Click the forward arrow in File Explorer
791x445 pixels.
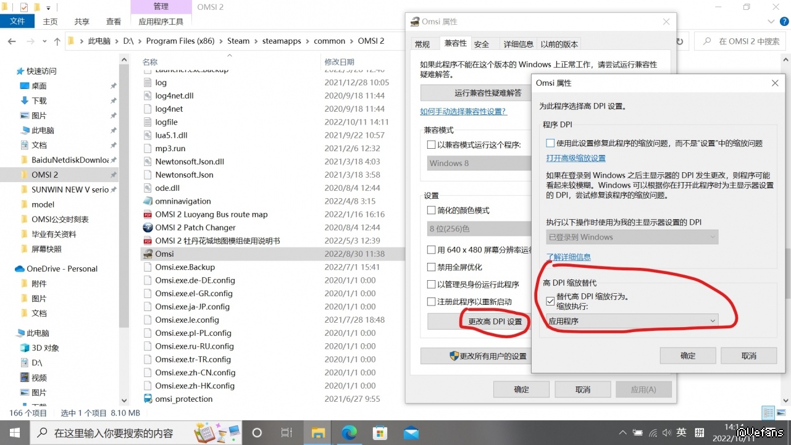(x=29, y=41)
